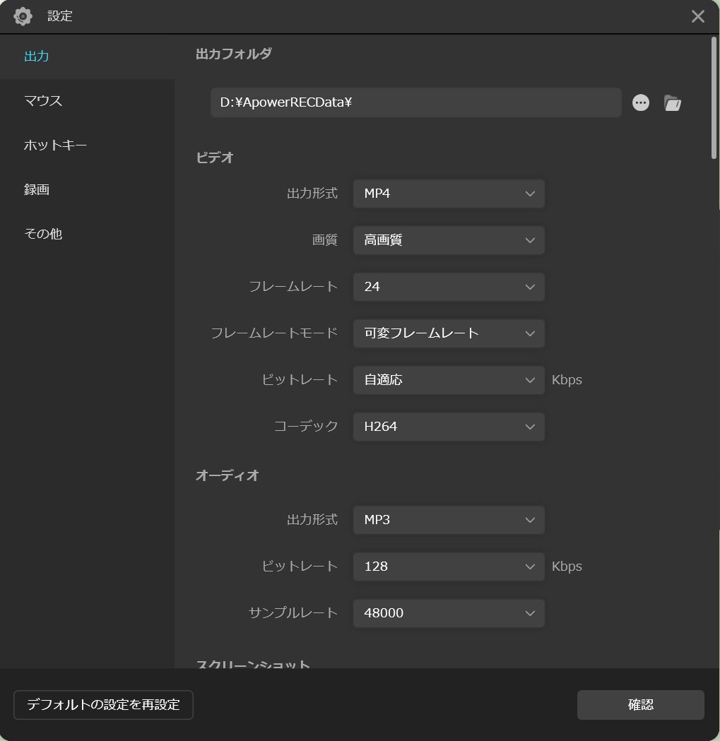Click the ビデオ section heading
Image resolution: width=720 pixels, height=741 pixels.
(x=215, y=158)
